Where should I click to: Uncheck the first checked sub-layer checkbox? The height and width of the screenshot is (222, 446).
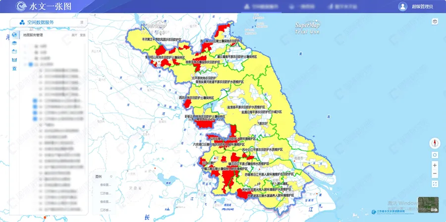[x=35, y=100]
